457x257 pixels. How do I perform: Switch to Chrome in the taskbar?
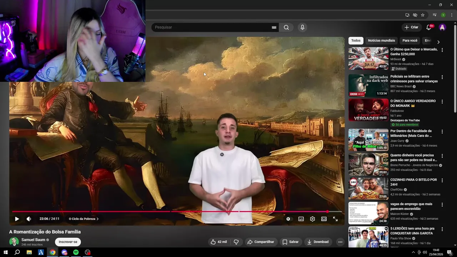pyautogui.click(x=52, y=252)
